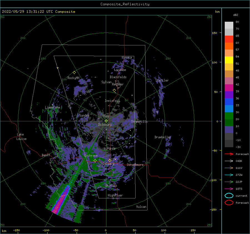The image size is (250, 234).
Task: Click the Lake Louise label
Action: pyautogui.click(x=21, y=137)
